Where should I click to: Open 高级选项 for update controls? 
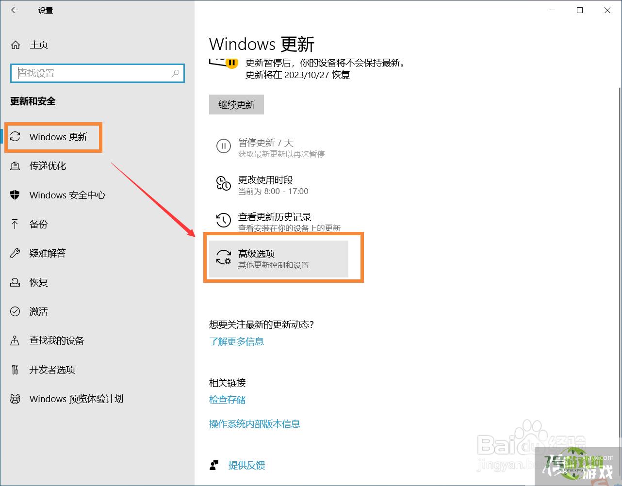(278, 259)
